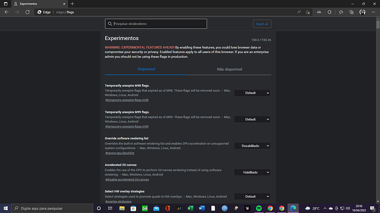
Task: Open the #temporary-unexpire-flags-m99 link
Action: click(x=127, y=127)
